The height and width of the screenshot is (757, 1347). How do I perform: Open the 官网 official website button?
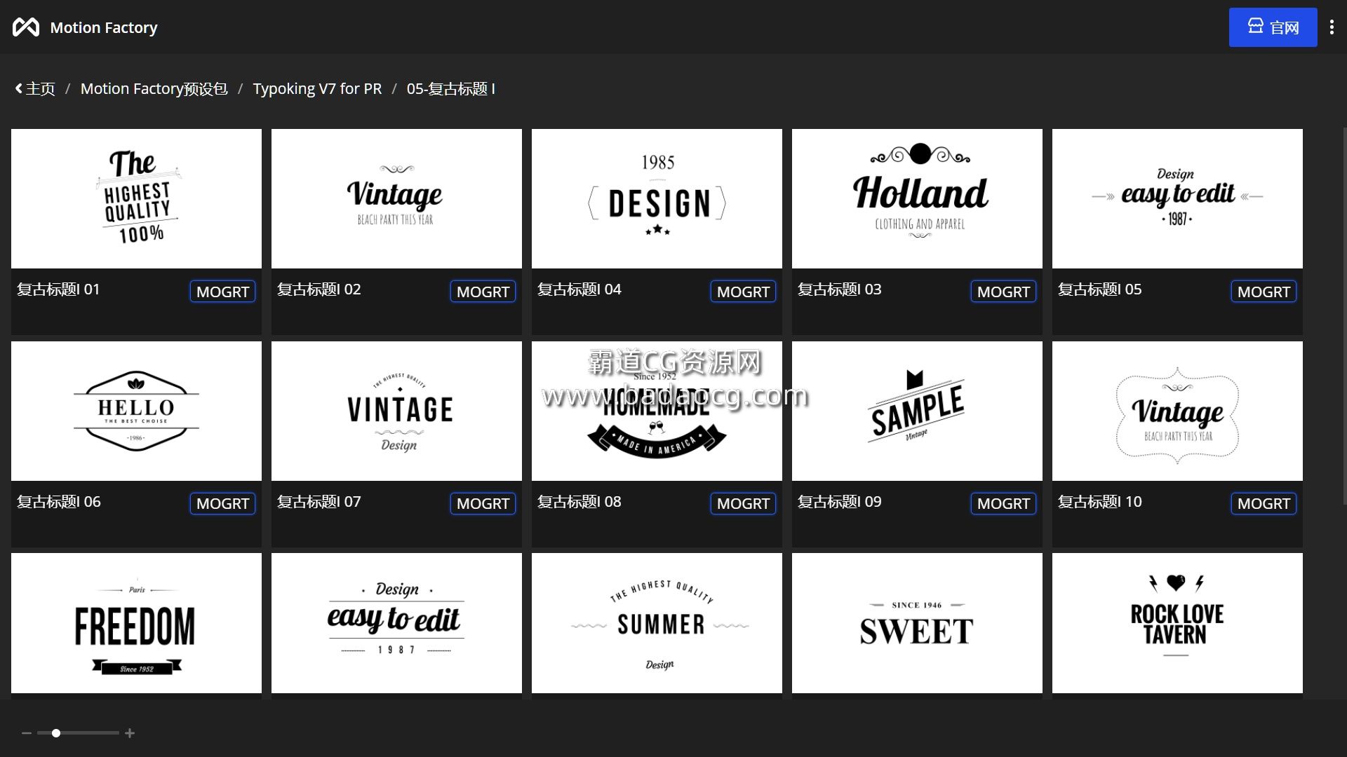(1273, 27)
